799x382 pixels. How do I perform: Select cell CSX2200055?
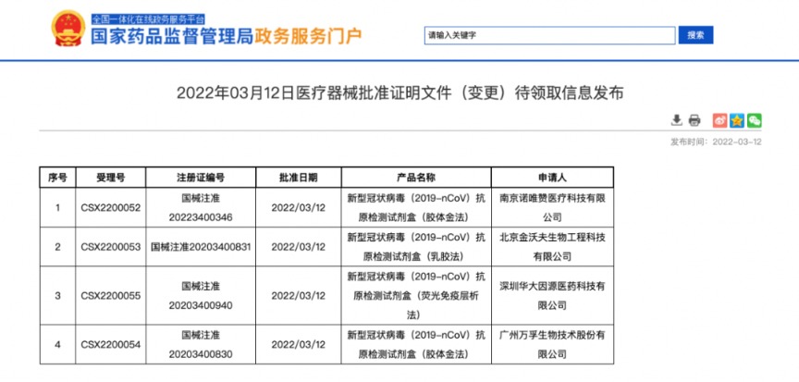[x=111, y=296]
